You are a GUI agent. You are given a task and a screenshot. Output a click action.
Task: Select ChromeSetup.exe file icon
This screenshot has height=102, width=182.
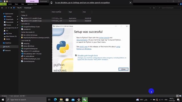click(x=22, y=61)
